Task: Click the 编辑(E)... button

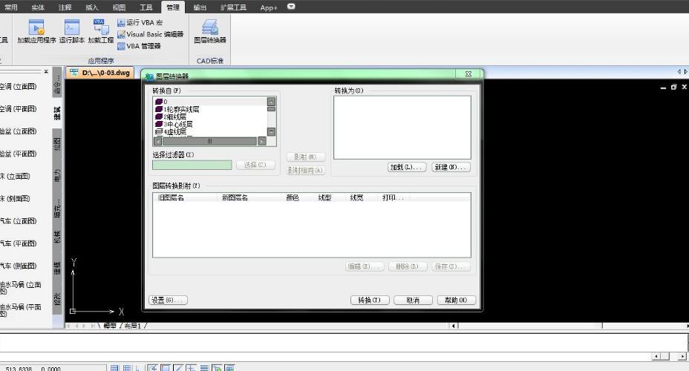Action: pyautogui.click(x=365, y=266)
